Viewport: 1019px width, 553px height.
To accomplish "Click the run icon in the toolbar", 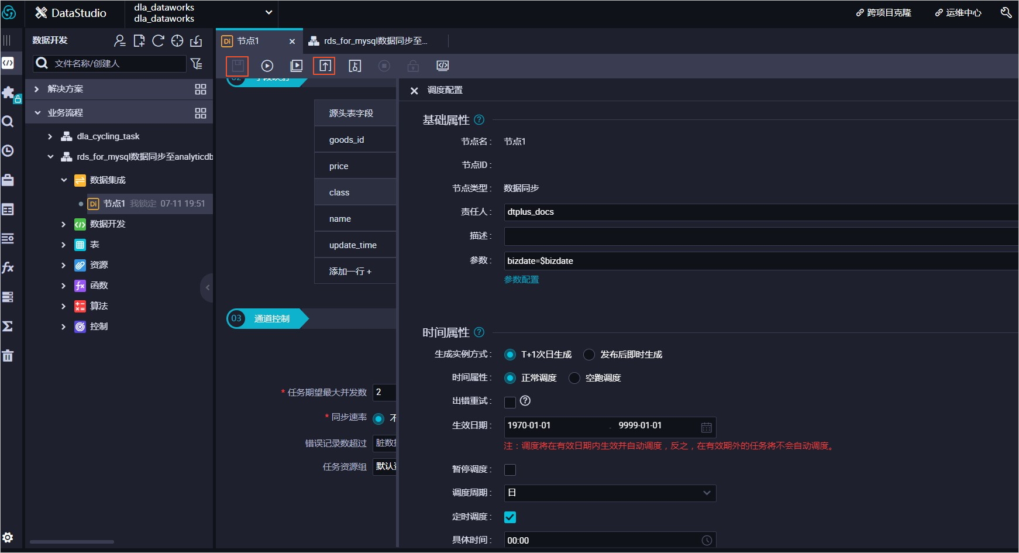I will [x=267, y=66].
